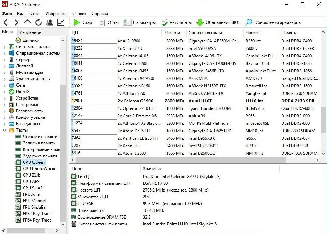Select the CPU ZLib test
The image size is (327, 234).
coord(28,175)
